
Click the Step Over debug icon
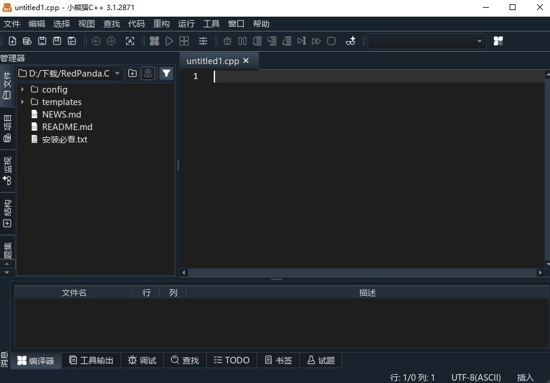pos(257,41)
